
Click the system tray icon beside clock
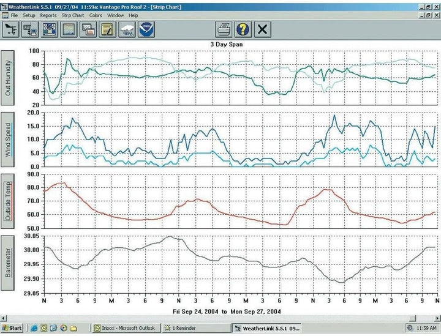point(410,327)
